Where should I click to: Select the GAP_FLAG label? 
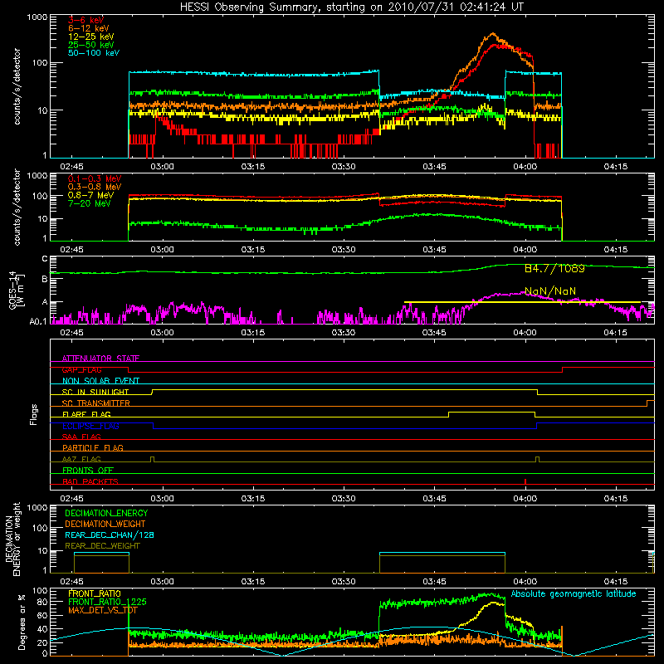coord(81,369)
